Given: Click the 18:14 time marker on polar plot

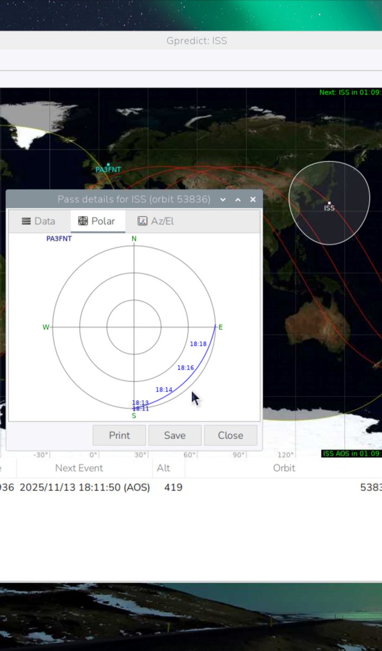Looking at the screenshot, I should pyautogui.click(x=164, y=390).
